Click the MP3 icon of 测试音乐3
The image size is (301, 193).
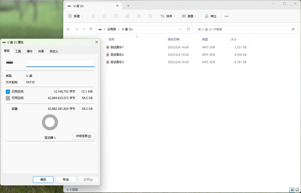(108, 62)
